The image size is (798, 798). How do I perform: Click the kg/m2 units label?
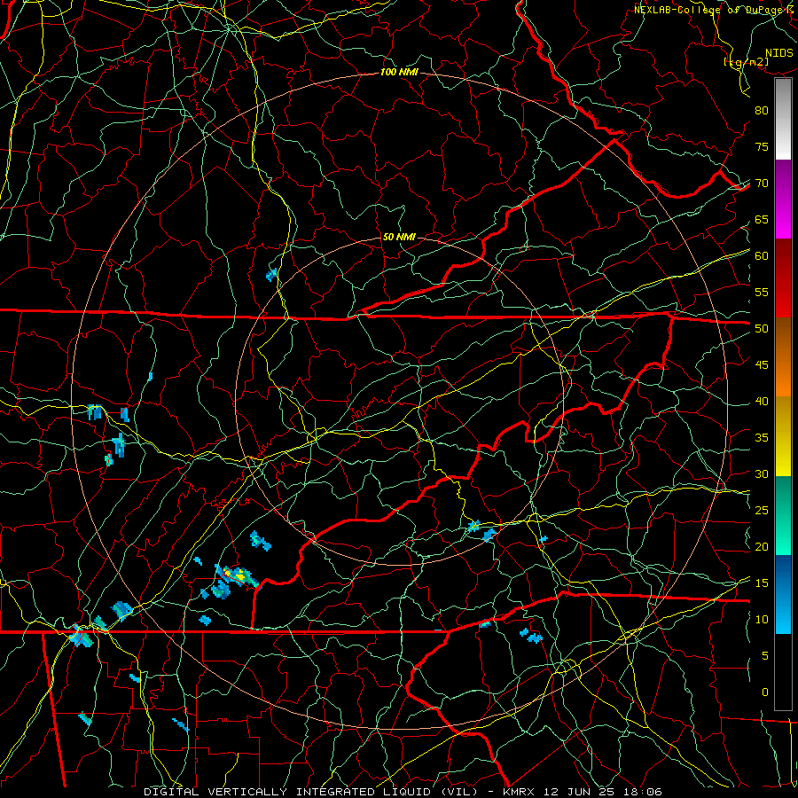746,62
